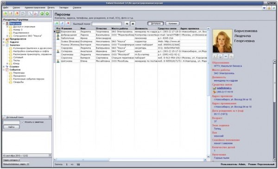Click the details panel scrollbar down arrow
This screenshot has height=169, width=278.
pyautogui.click(x=275, y=160)
